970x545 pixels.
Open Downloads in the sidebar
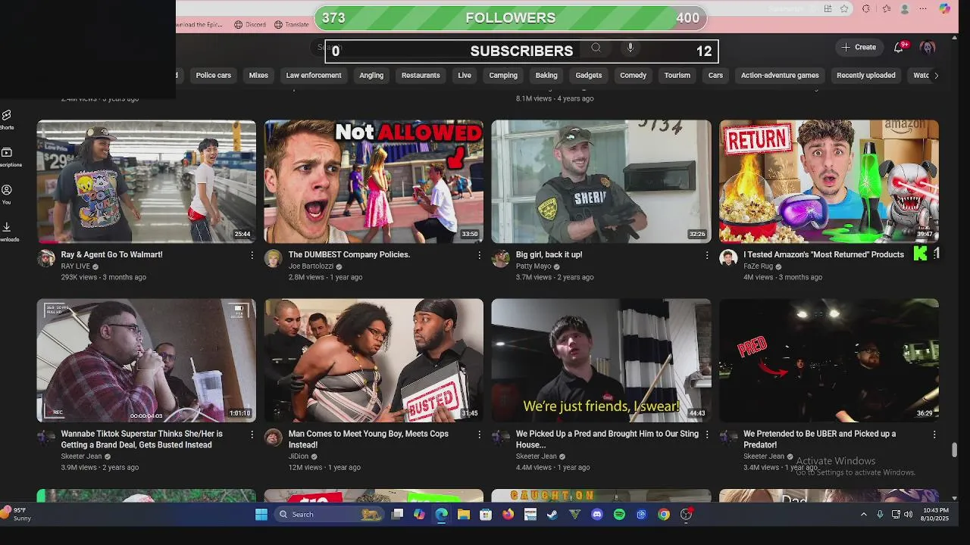(8, 232)
